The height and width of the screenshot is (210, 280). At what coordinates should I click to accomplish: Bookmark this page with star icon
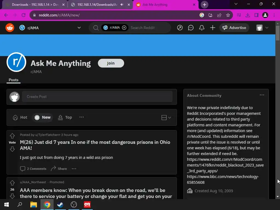(x=228, y=15)
